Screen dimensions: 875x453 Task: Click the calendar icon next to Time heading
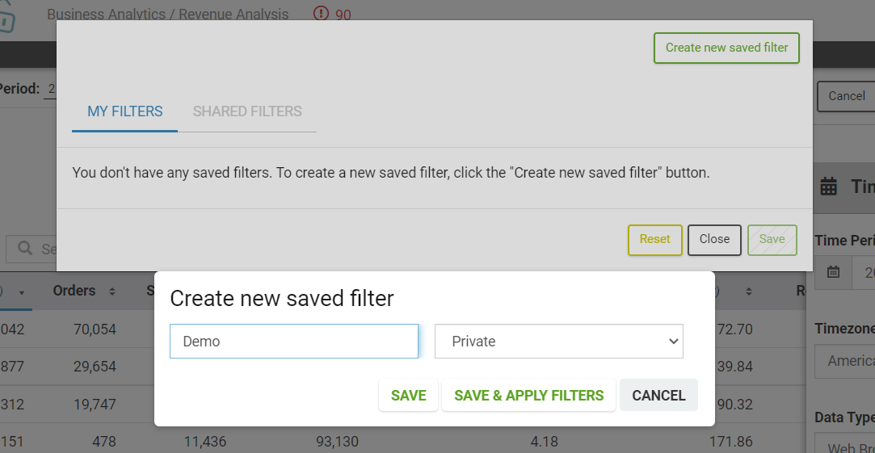(829, 187)
